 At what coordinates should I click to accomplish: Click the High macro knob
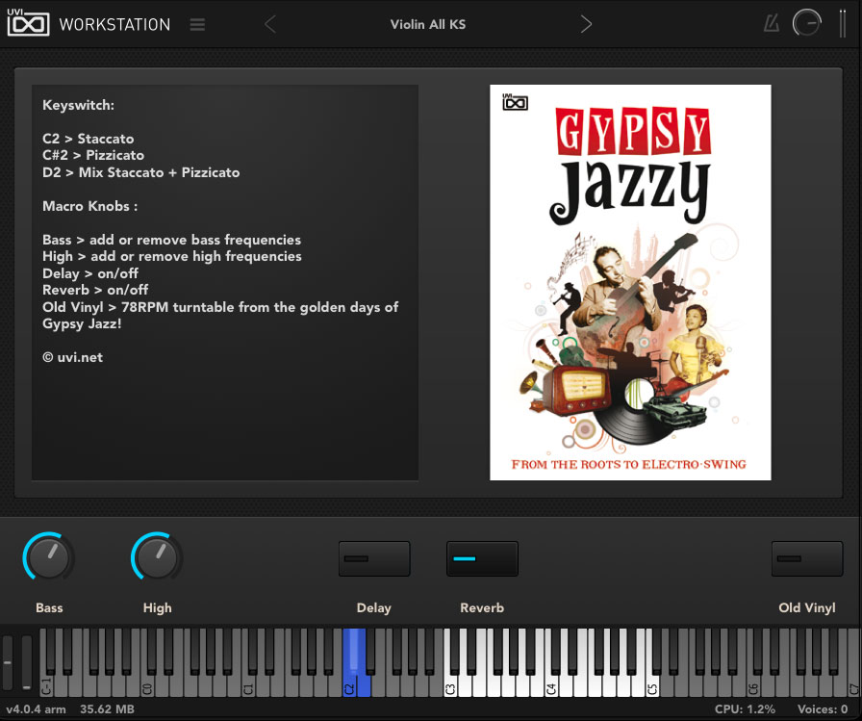[x=157, y=557]
